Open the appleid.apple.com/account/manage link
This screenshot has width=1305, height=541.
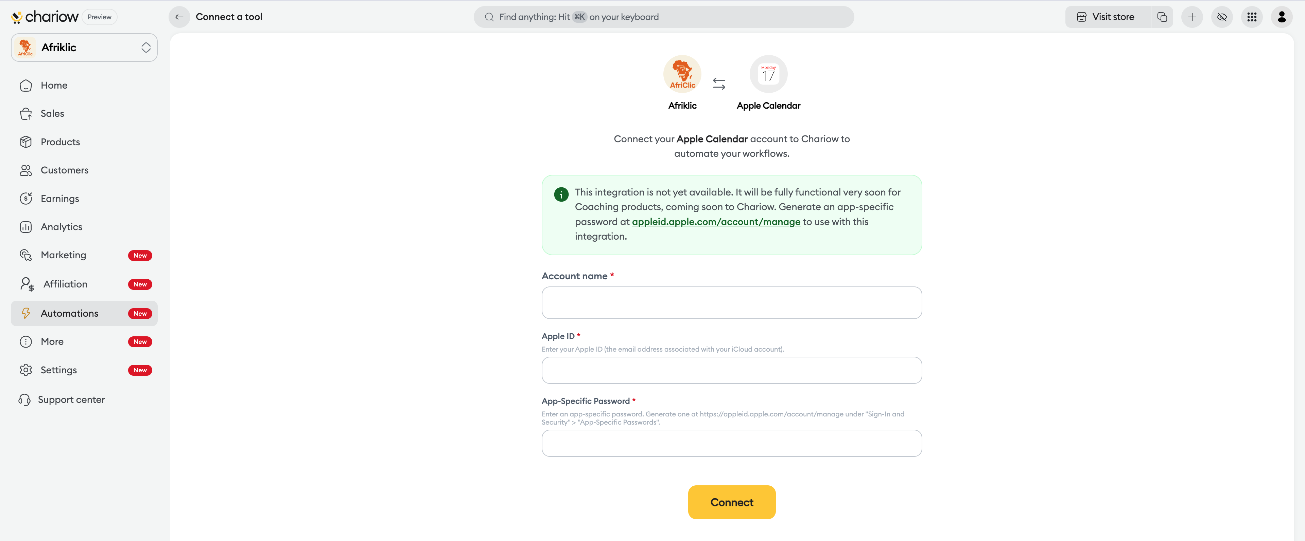[716, 222]
